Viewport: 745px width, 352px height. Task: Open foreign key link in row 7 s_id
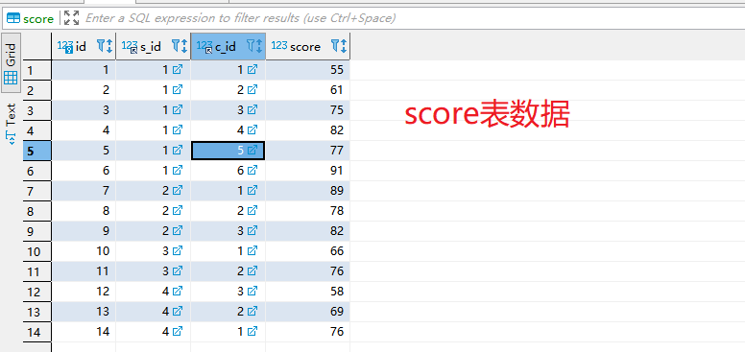(x=177, y=190)
